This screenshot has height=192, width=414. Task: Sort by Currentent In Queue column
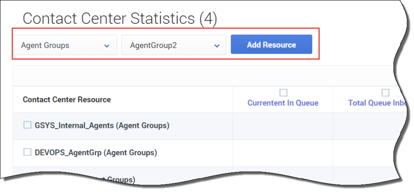(x=283, y=103)
